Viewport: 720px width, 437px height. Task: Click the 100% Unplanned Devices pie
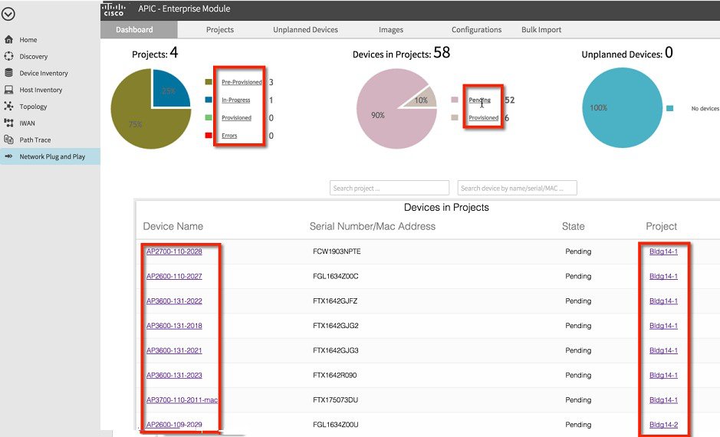(622, 108)
